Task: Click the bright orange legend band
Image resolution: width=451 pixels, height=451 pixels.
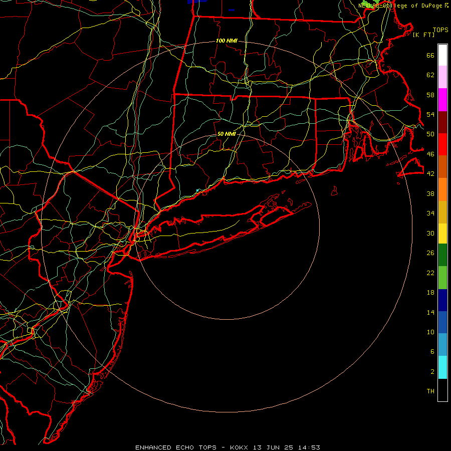Action: point(442,189)
